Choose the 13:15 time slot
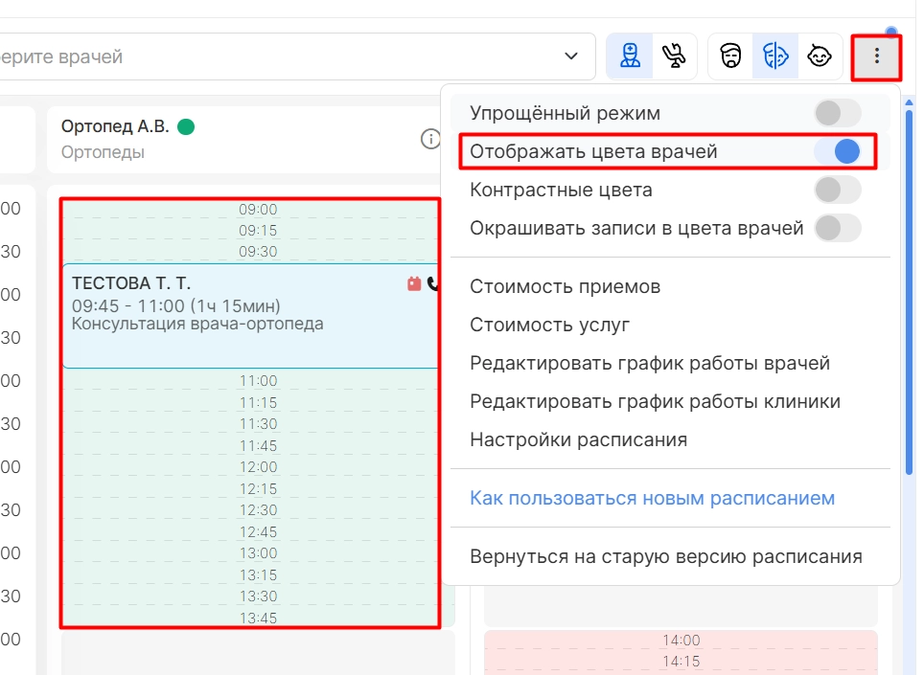924x675 pixels. pos(258,574)
